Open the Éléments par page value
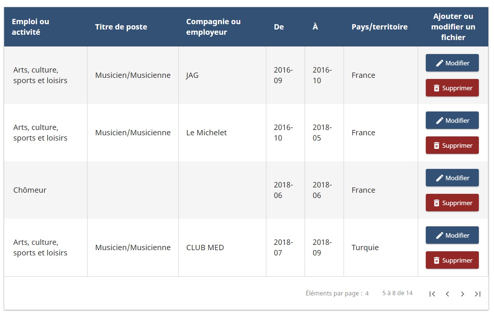The height and width of the screenshot is (314, 494). point(367,293)
